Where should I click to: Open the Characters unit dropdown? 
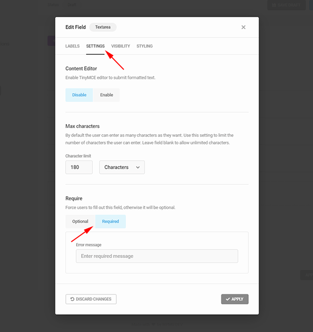(122, 168)
